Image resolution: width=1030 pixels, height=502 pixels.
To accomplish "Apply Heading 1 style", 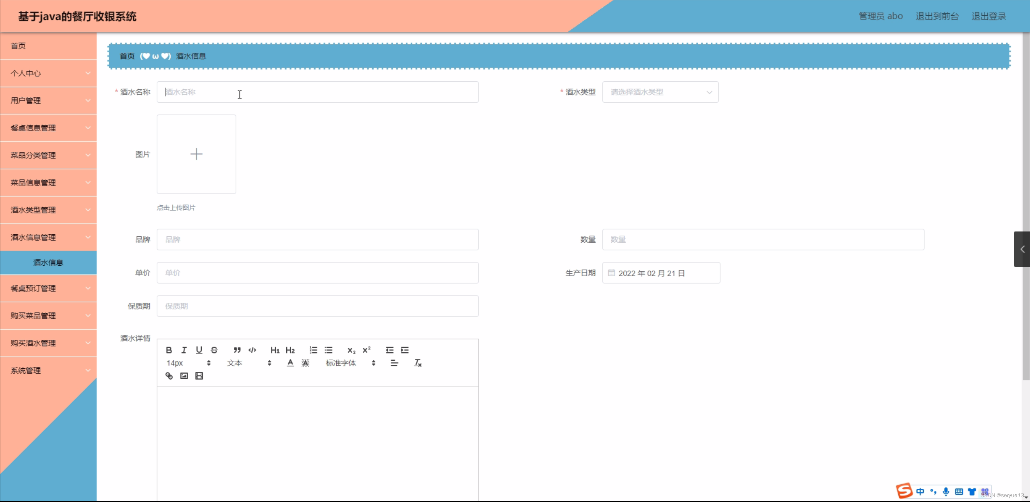I will click(275, 350).
